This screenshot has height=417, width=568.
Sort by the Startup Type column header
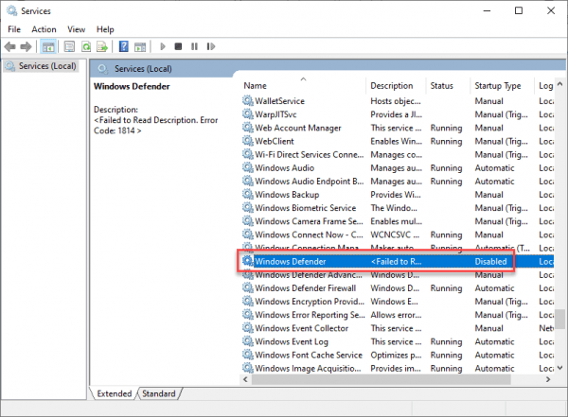(498, 86)
